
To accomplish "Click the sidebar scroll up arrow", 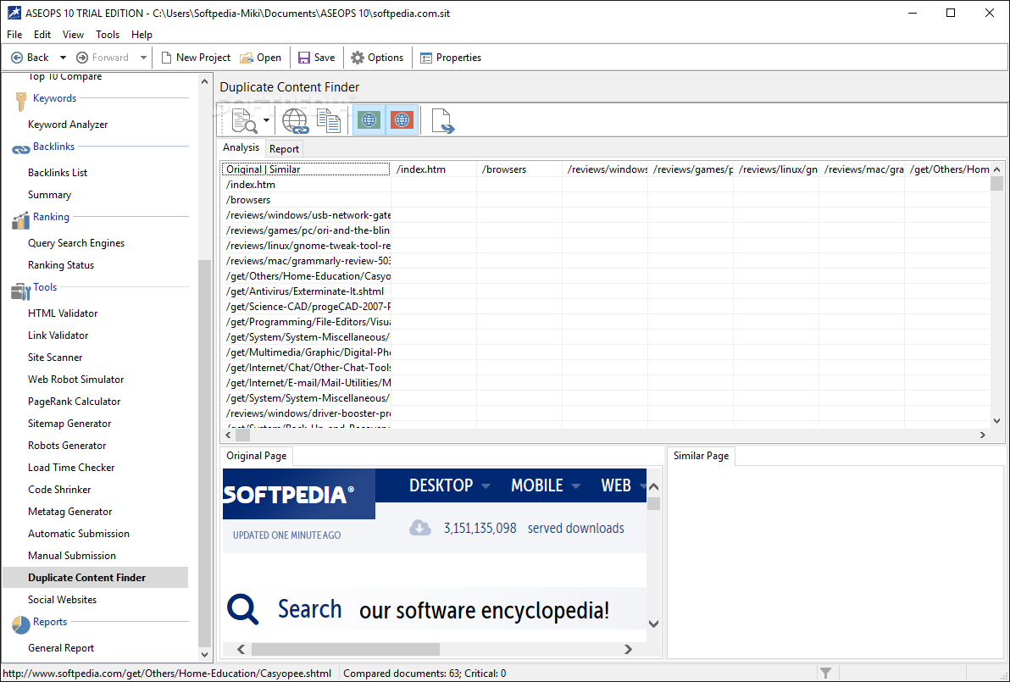I will [x=204, y=82].
